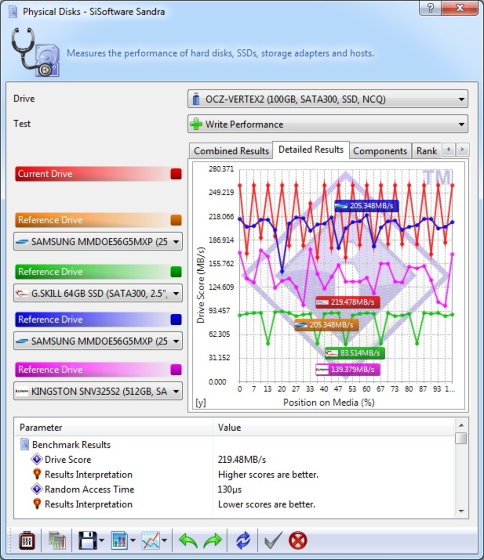Screen dimensions: 484x560
Task: Click the magenta 139.379MB/s graph label
Action: click(347, 369)
